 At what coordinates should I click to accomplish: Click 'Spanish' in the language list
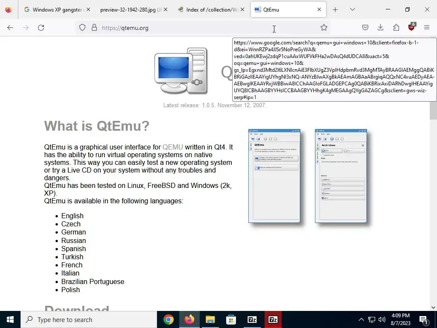pyautogui.click(x=73, y=249)
